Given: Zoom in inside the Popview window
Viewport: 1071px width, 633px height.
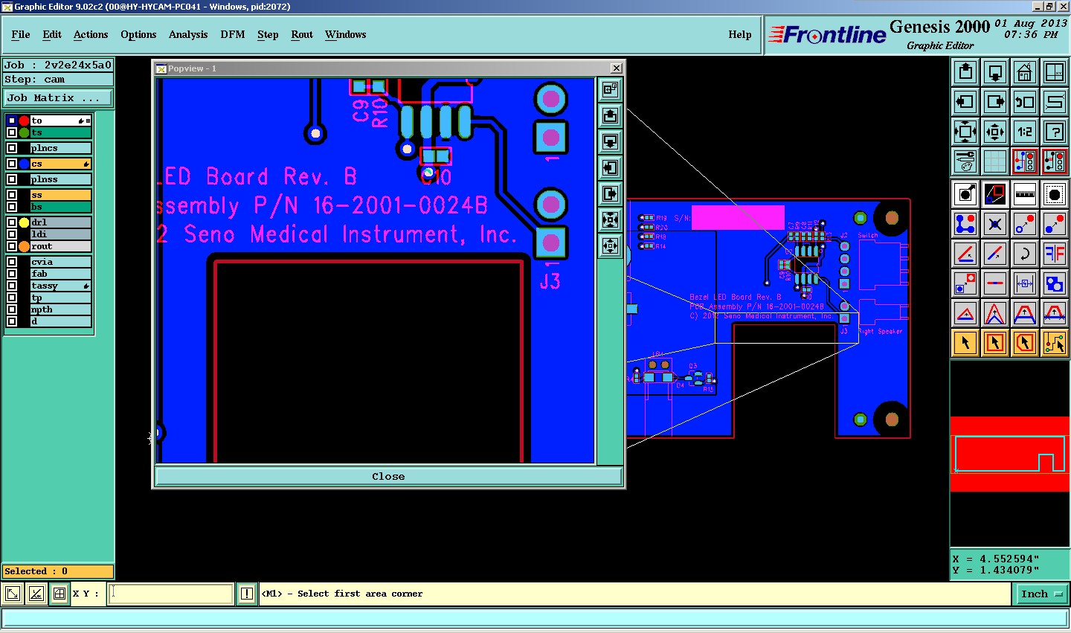Looking at the screenshot, I should [x=610, y=220].
